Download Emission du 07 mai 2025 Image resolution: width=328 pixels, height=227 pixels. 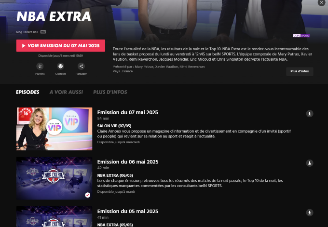pos(310,114)
